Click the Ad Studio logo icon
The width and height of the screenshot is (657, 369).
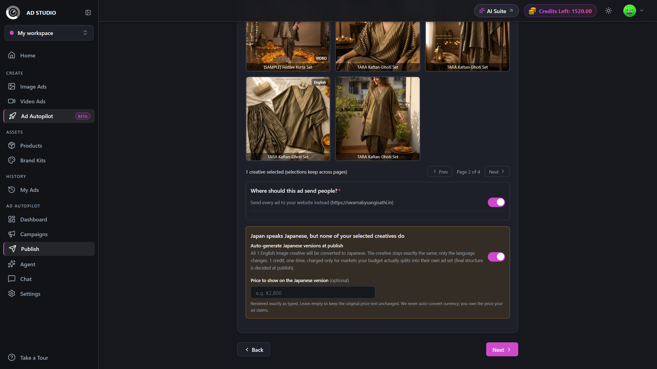(13, 12)
